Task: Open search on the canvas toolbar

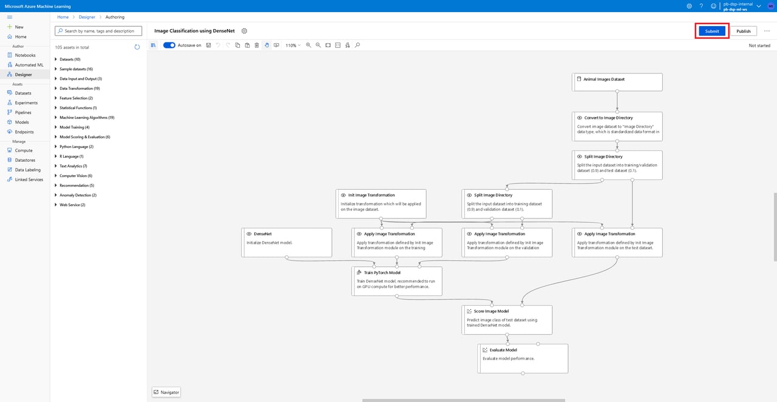Action: pos(358,45)
